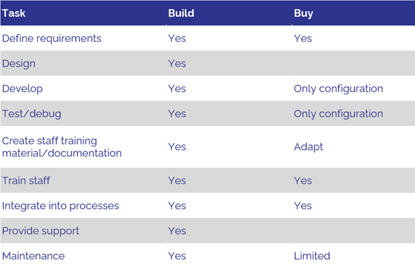
Task: Click Build Yes for Provide support
Action: (x=177, y=231)
